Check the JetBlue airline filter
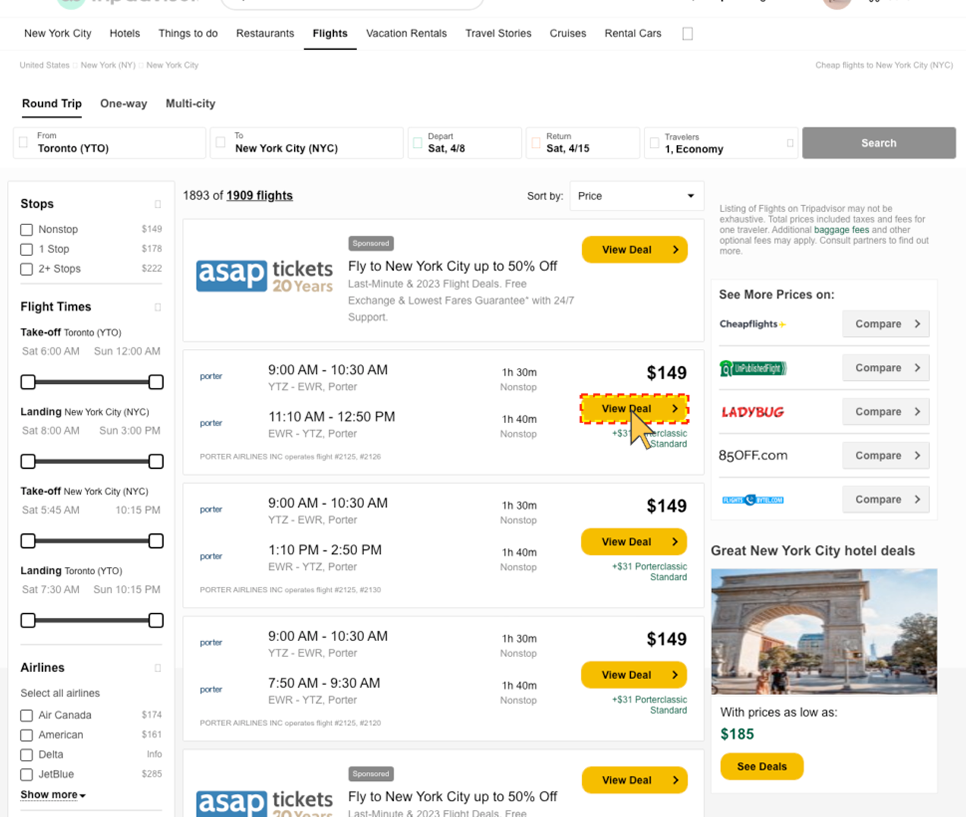 tap(26, 774)
